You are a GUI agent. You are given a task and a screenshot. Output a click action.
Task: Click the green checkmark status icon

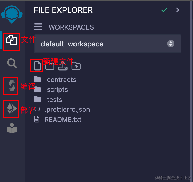(164, 10)
